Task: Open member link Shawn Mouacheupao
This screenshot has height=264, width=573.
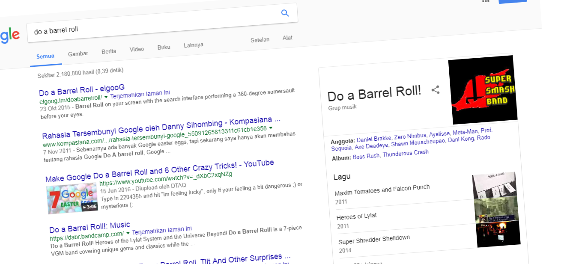Action: 419,142
